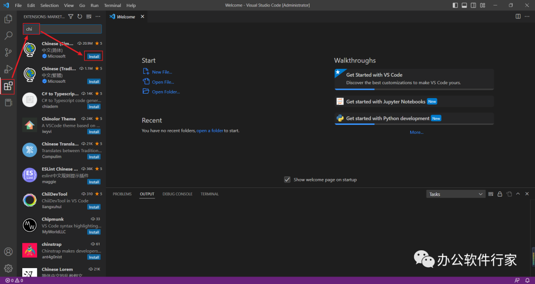Image resolution: width=535 pixels, height=284 pixels.
Task: Select the Welcome editor tab
Action: 127,16
